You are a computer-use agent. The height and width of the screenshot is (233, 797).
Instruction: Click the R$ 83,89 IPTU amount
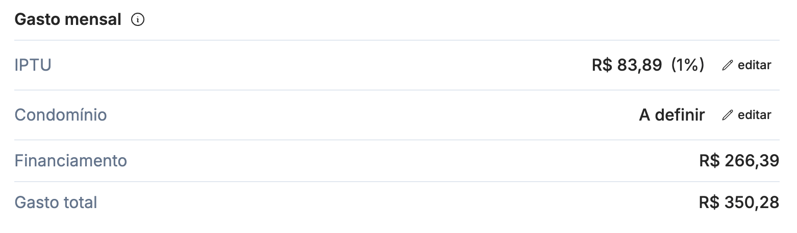(x=627, y=65)
